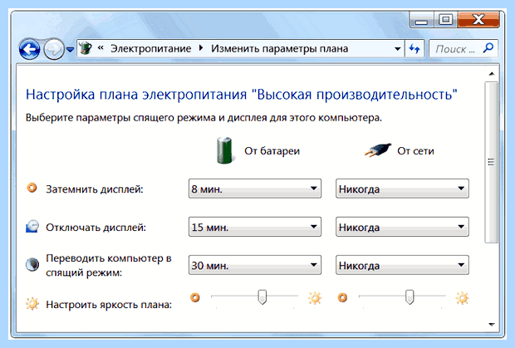Click the battery icon next to От батареи
The image size is (515, 348).
tap(225, 150)
